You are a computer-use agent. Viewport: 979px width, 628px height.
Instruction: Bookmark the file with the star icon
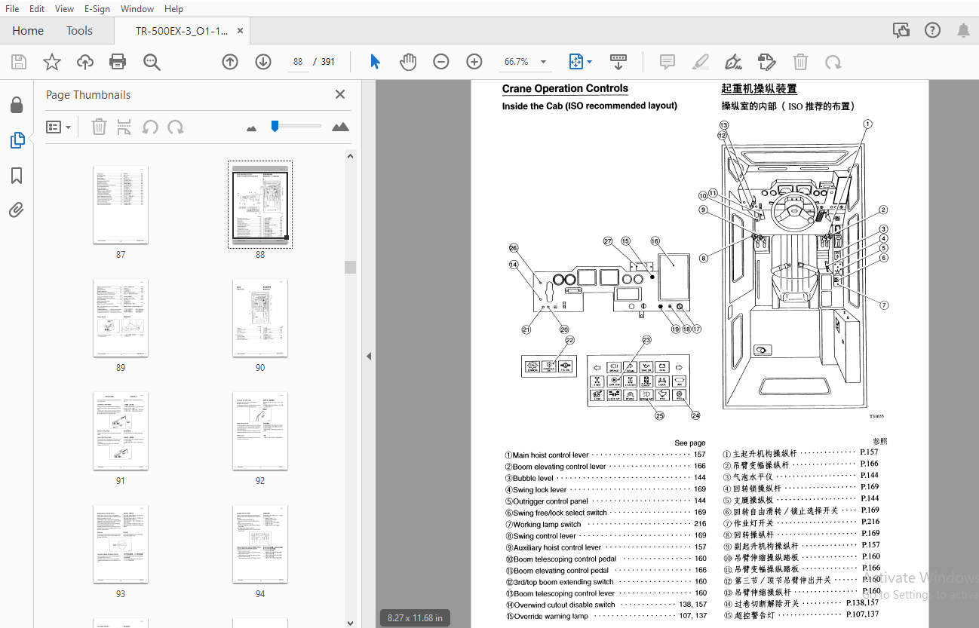click(x=51, y=62)
